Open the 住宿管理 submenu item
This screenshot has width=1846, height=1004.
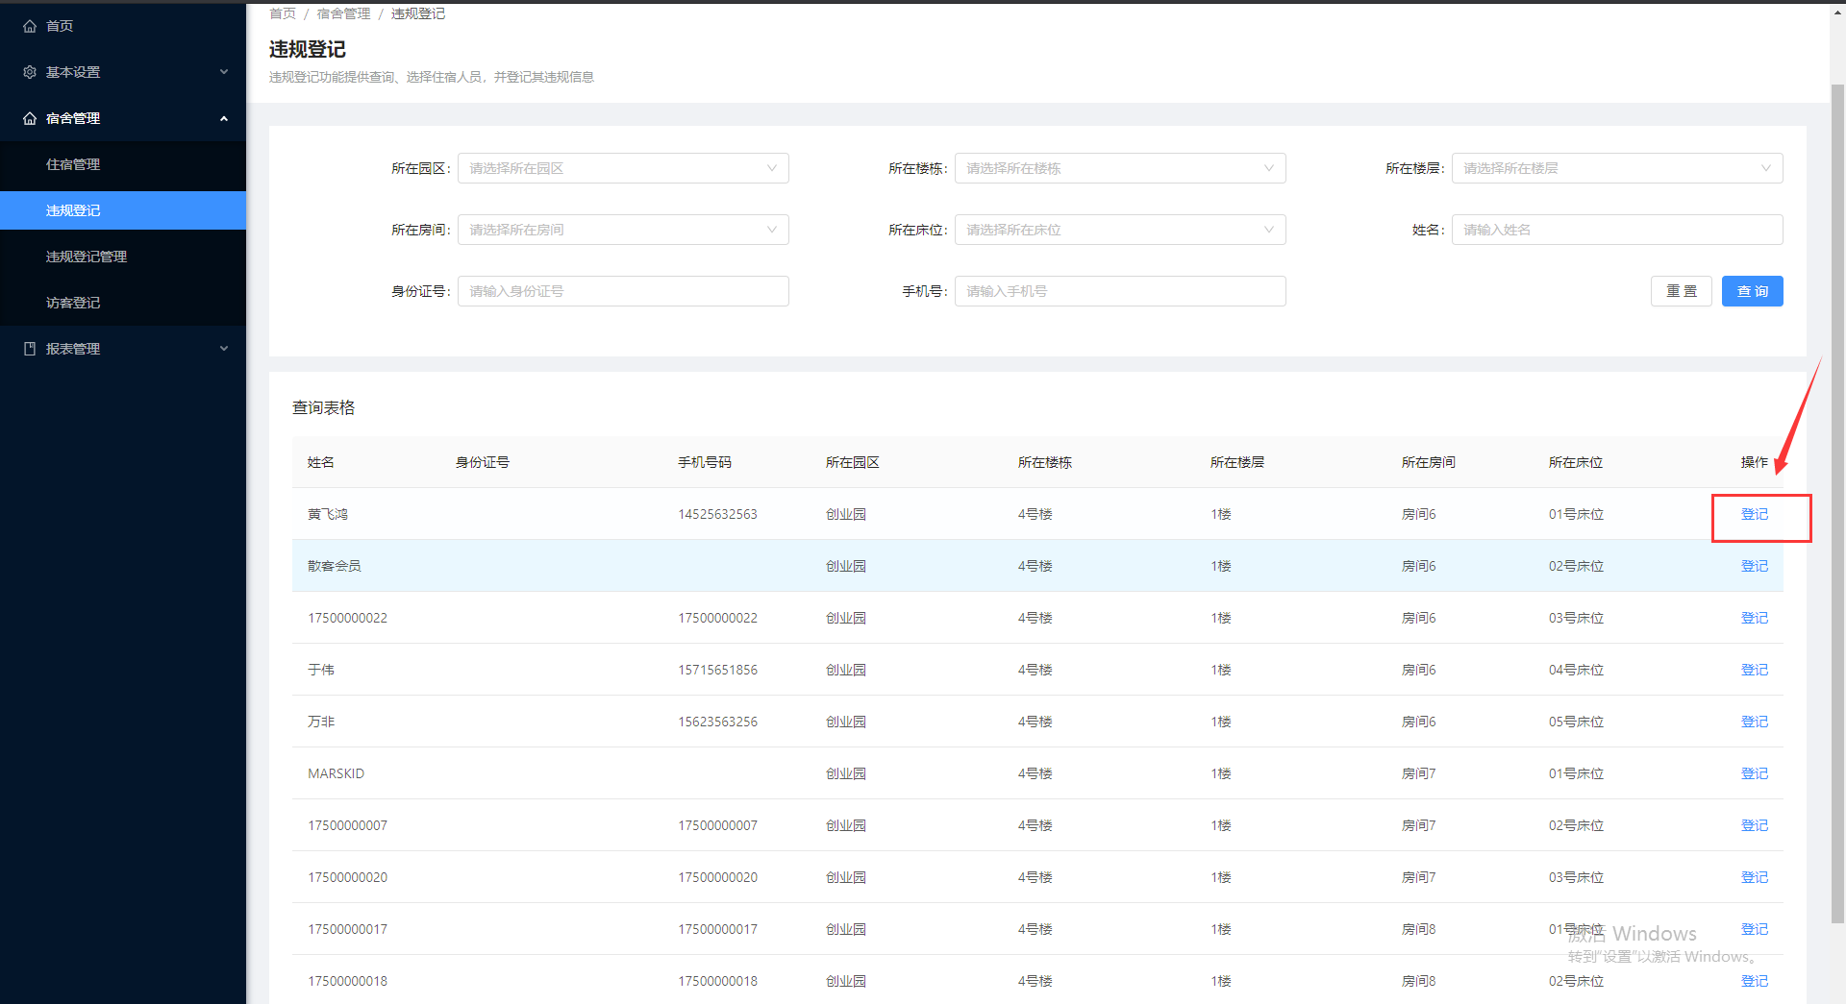(123, 164)
